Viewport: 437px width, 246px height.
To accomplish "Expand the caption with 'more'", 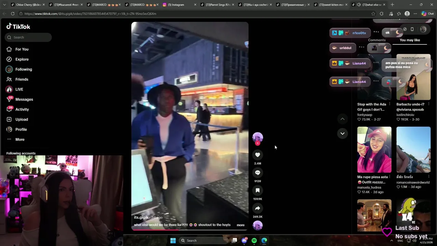I will (x=241, y=225).
